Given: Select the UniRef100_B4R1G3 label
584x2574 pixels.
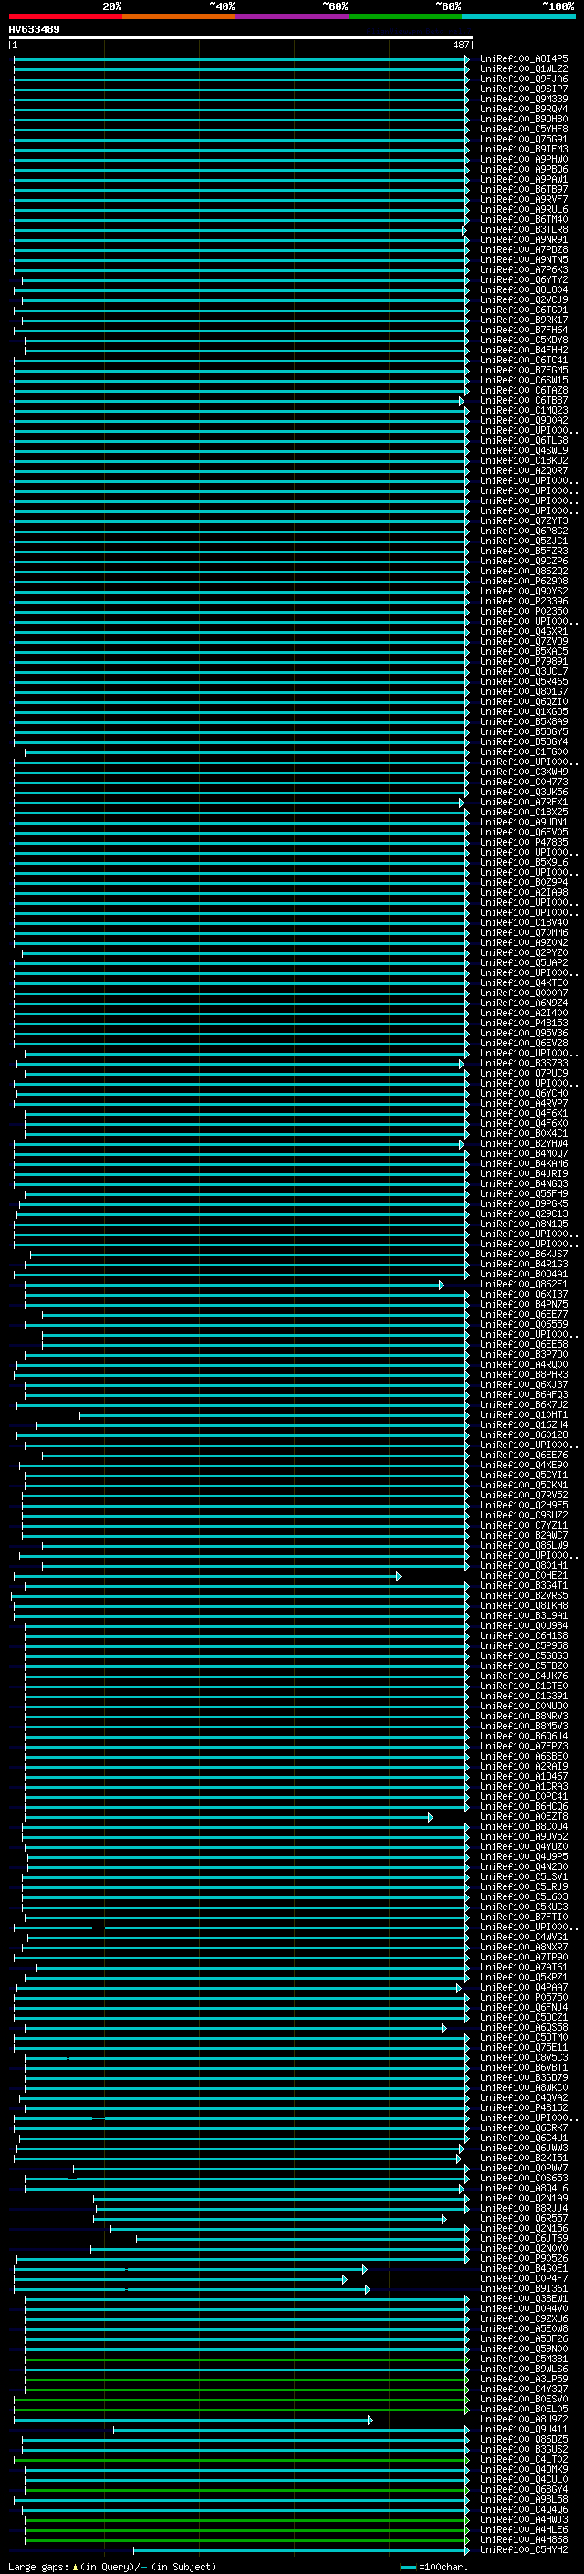Looking at the screenshot, I should coord(524,1264).
